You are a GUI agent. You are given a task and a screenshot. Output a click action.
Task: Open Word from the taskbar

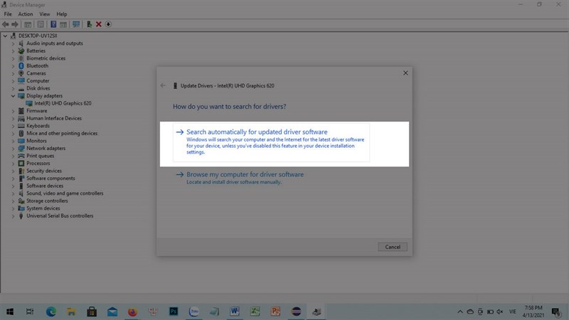point(235,311)
